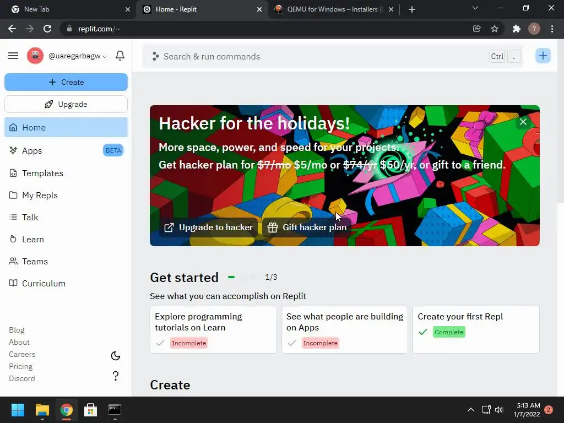Open network icon in system tray
The image size is (564, 423).
pyautogui.click(x=486, y=410)
